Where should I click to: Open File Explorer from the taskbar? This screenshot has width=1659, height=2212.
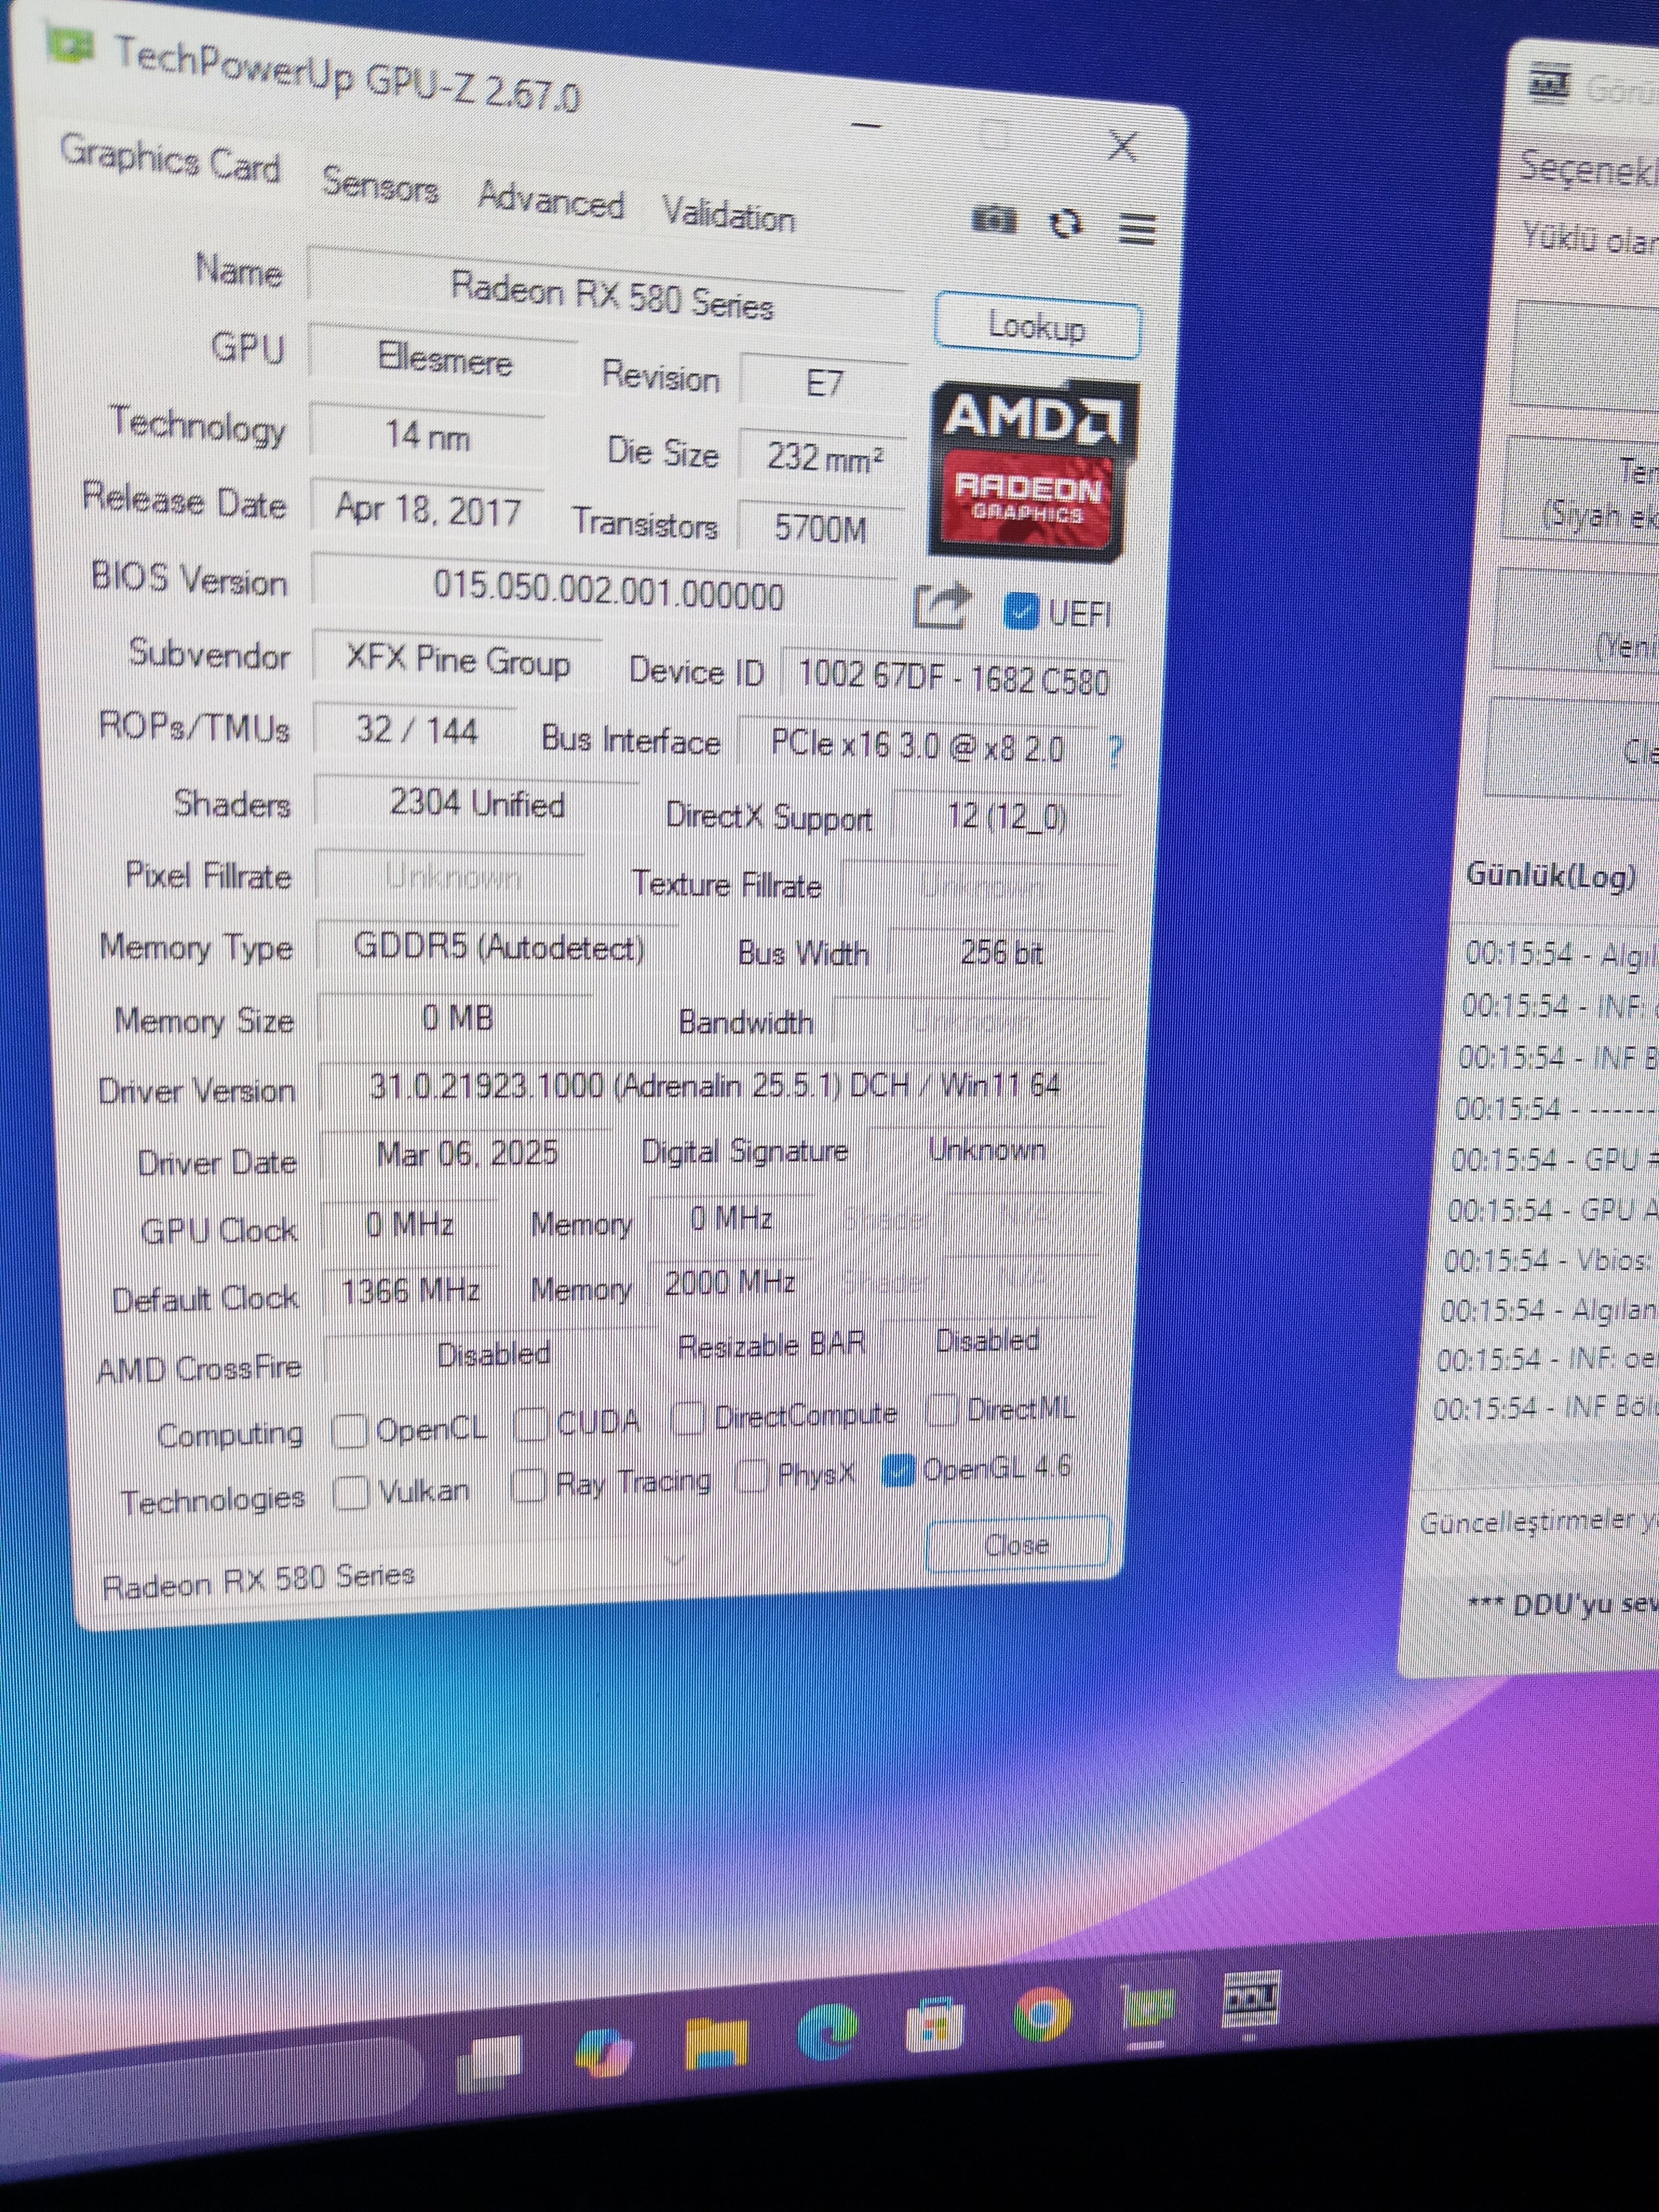716,2042
